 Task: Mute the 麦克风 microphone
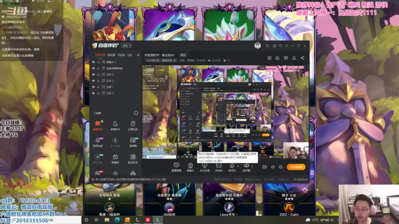(232, 167)
